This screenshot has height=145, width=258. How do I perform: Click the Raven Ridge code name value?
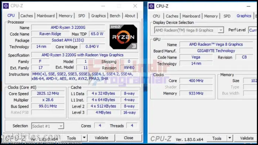50,34
